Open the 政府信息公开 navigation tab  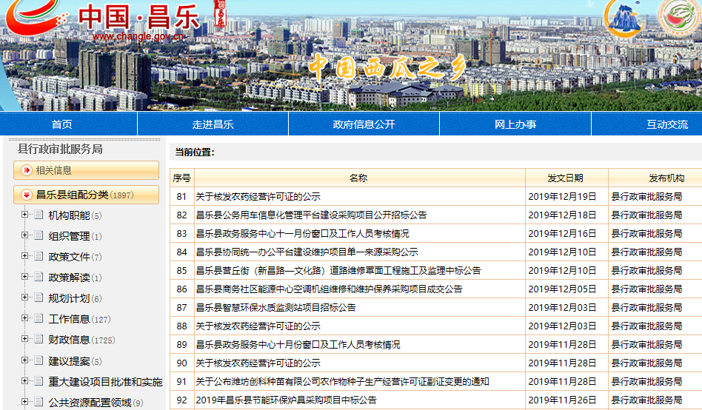364,124
